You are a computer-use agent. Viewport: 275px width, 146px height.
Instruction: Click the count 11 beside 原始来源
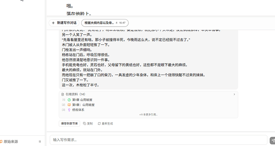40,142
